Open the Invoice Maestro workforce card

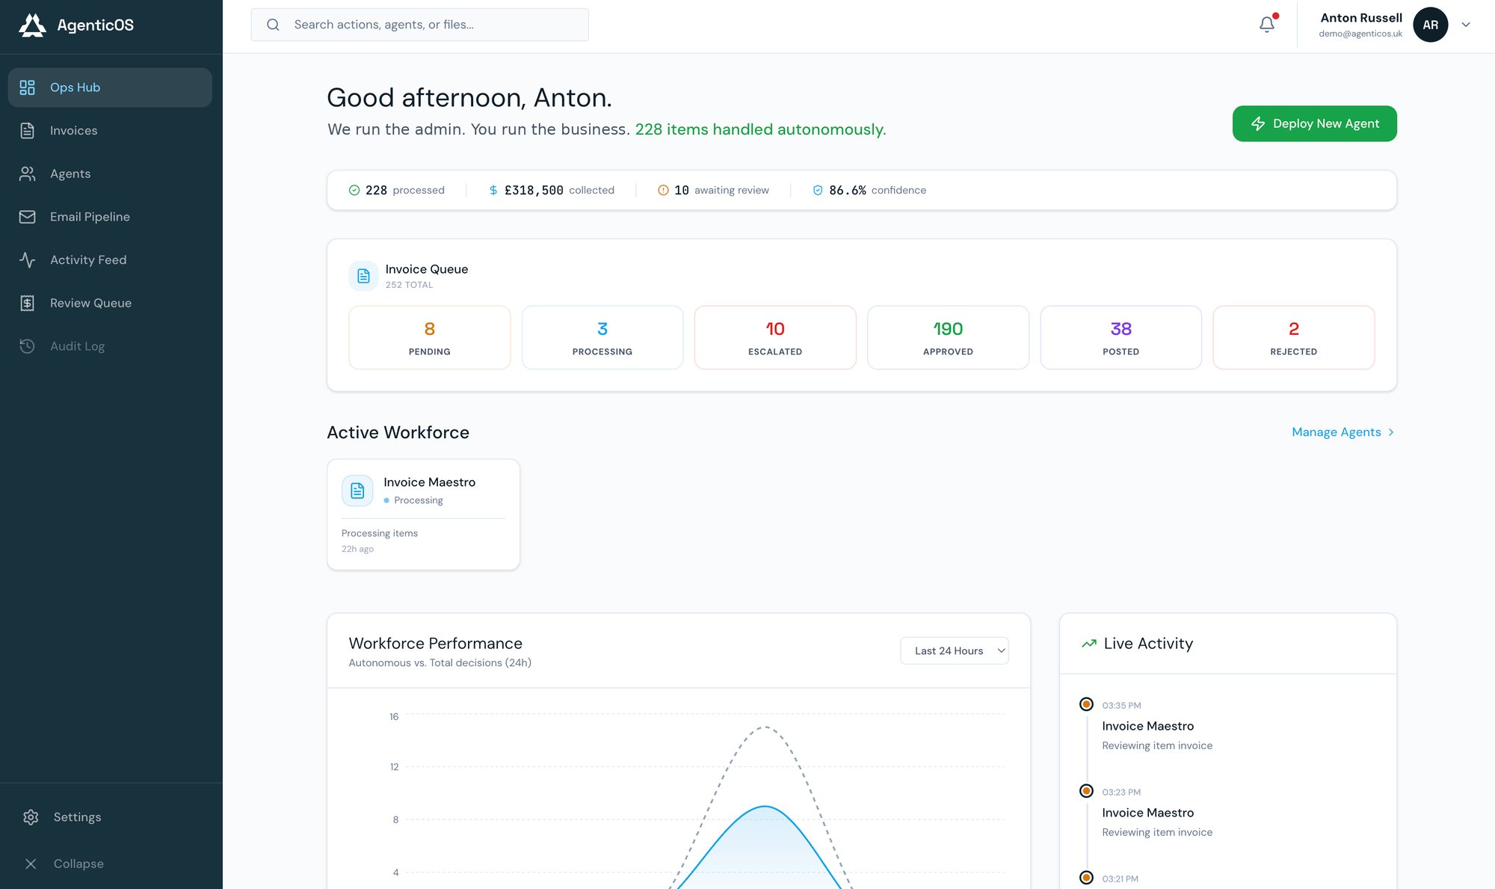(423, 514)
